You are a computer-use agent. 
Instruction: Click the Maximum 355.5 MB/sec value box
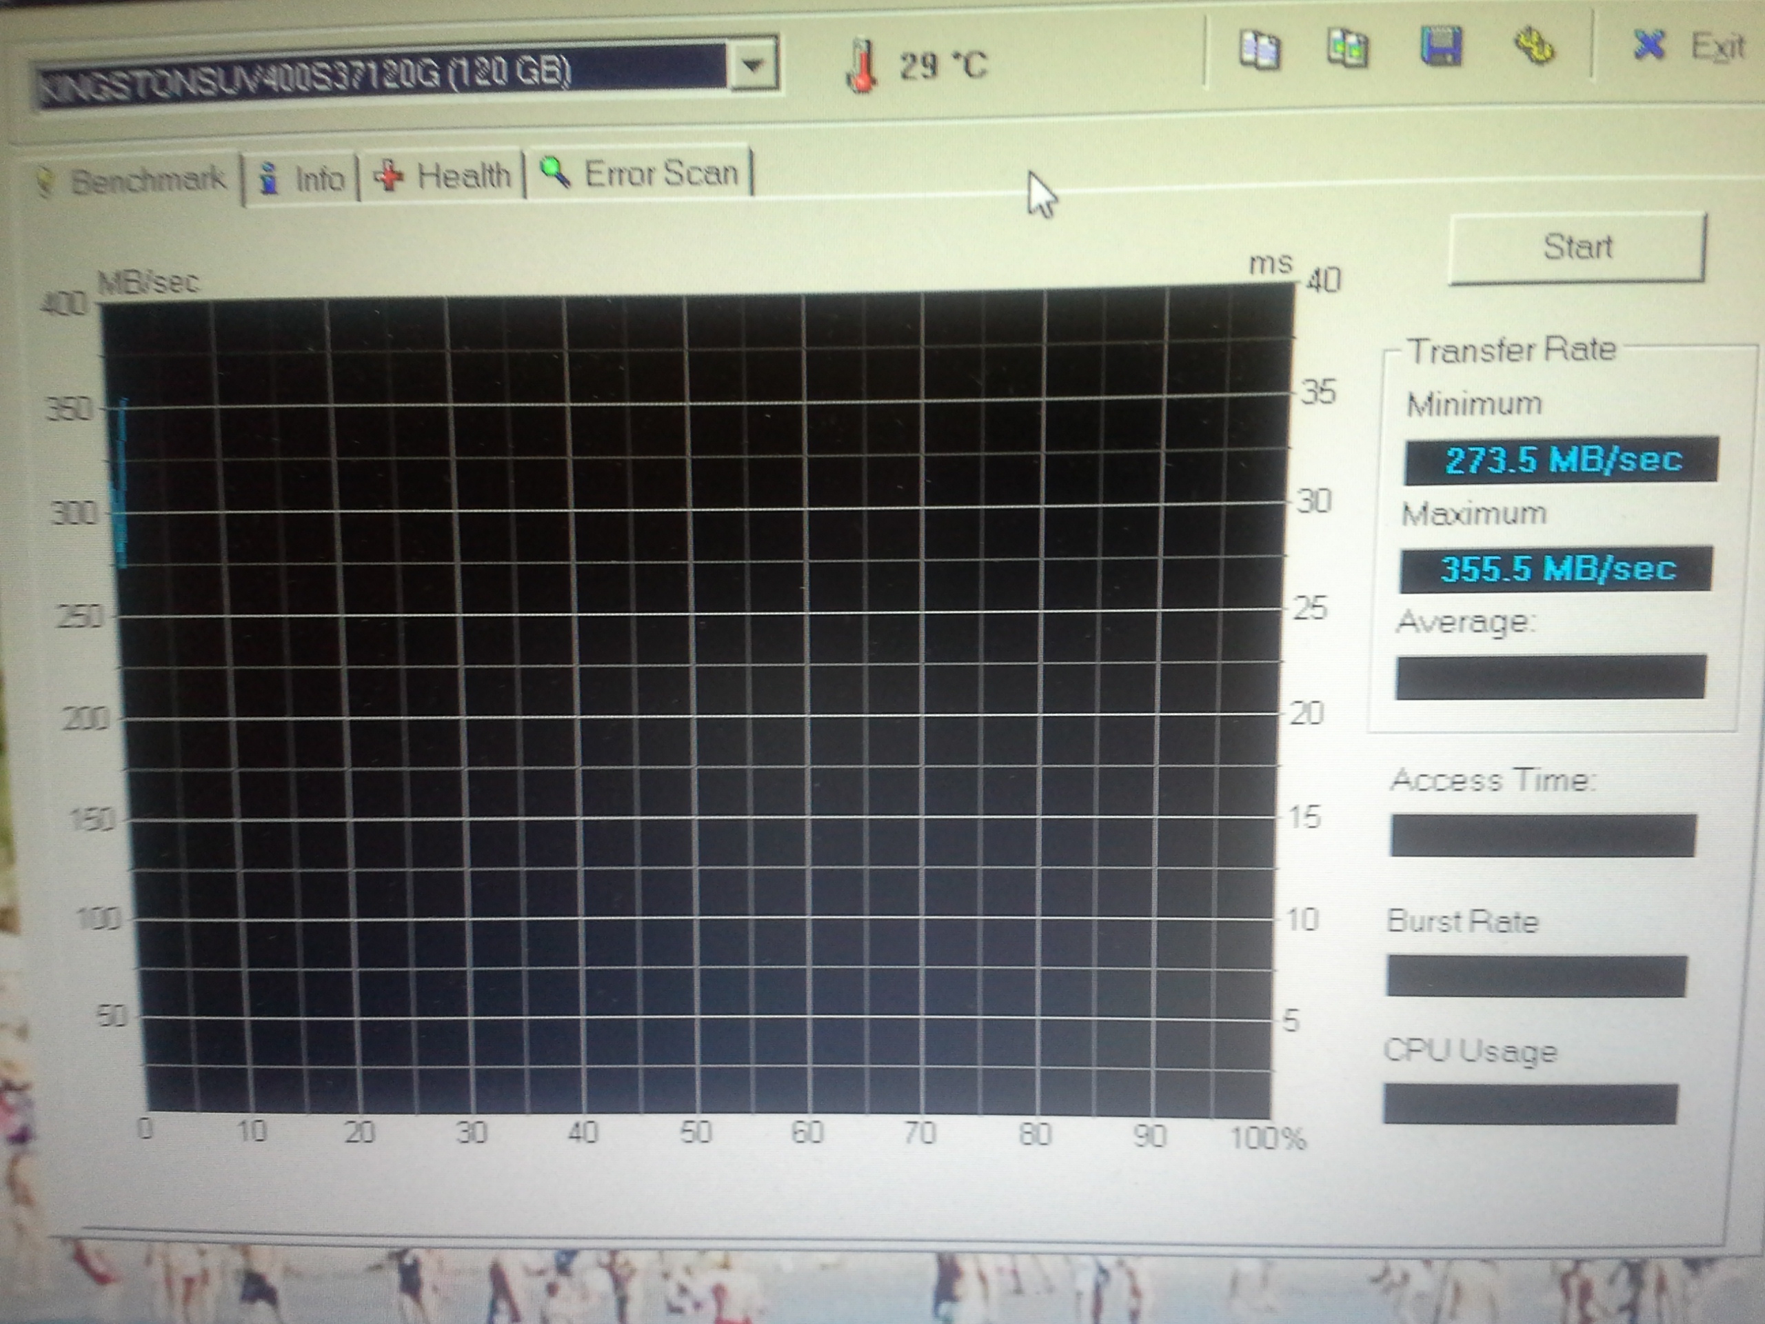coord(1555,568)
